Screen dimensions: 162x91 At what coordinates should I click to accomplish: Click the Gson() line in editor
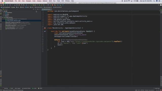tap(60, 45)
